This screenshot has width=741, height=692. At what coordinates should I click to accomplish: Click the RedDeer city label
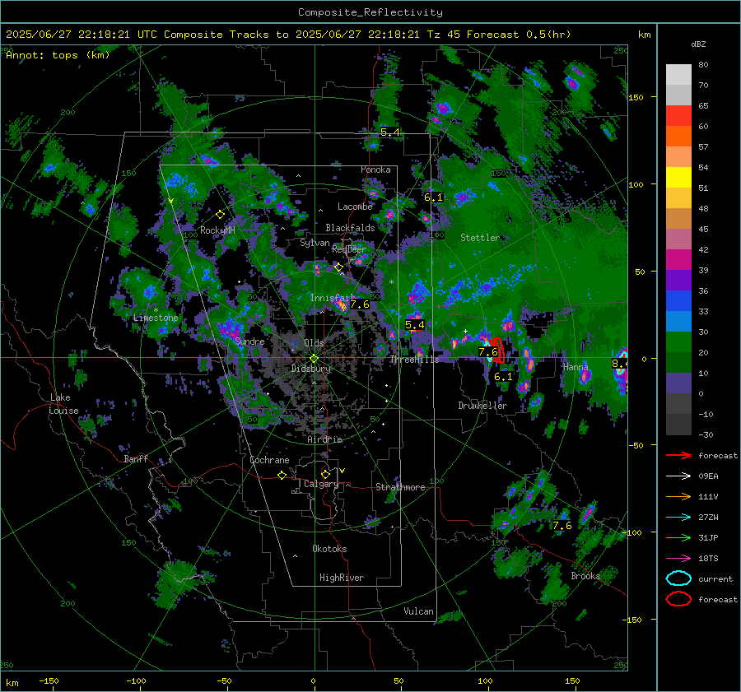[349, 249]
